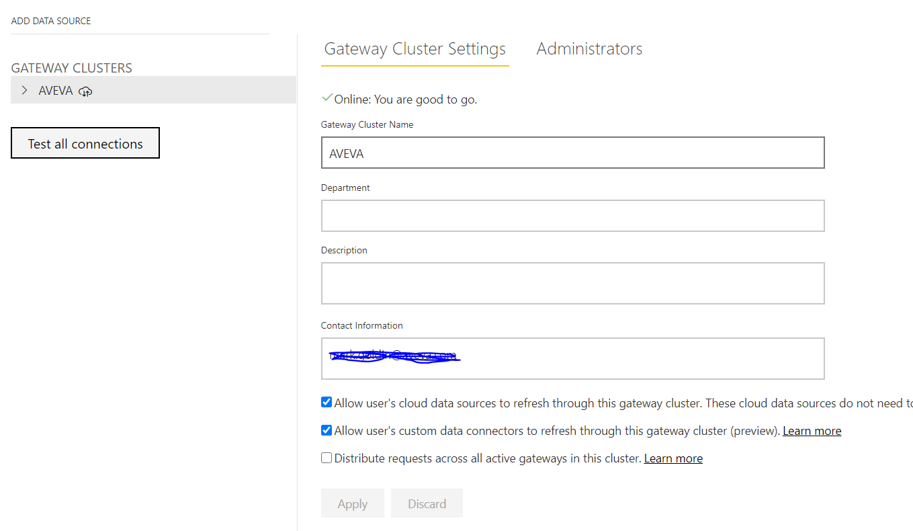Enable Distribute requests across all active gateways
913x531 pixels.
(327, 458)
